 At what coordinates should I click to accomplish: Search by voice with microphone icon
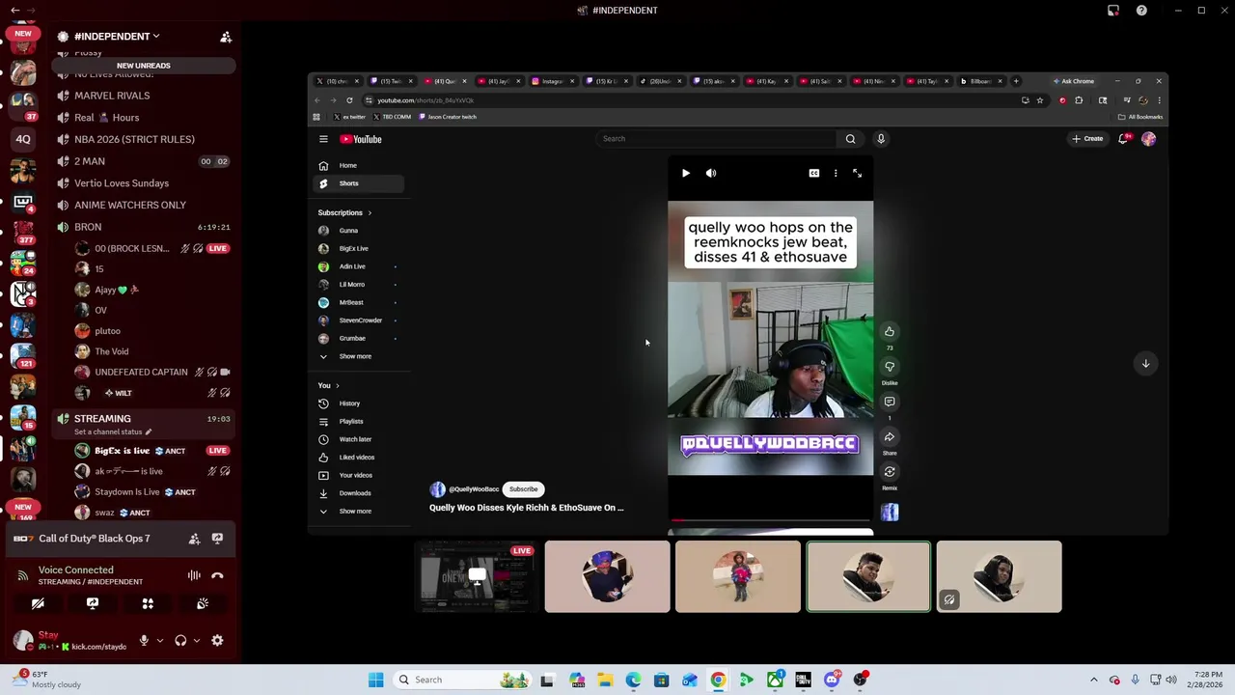(x=881, y=139)
